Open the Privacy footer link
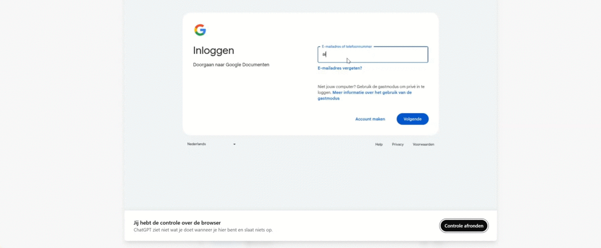601x248 pixels. tap(398, 144)
